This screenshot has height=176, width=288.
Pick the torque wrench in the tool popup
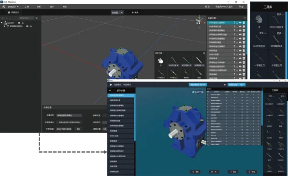coord(186,60)
